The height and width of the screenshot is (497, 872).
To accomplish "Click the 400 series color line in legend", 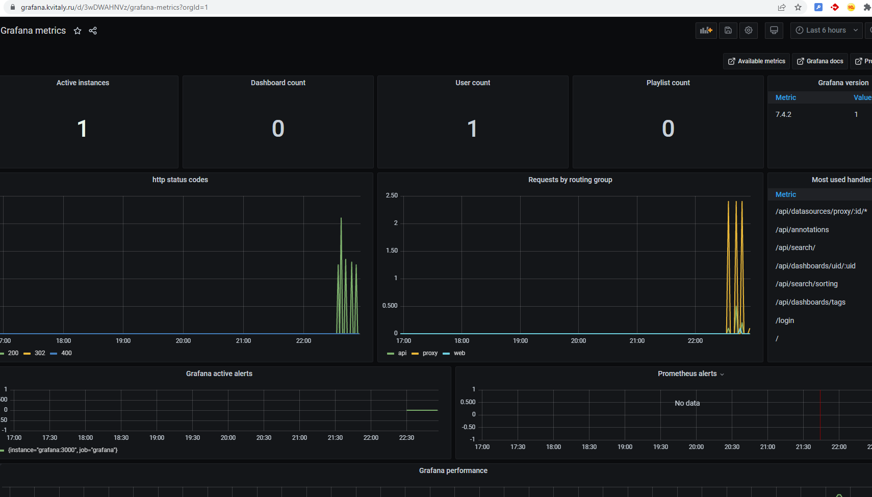I will (x=54, y=353).
